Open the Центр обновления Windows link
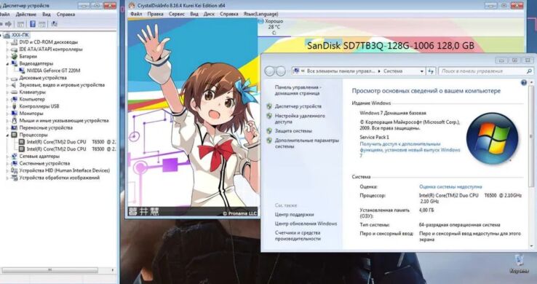Screen dimensions: 537x284 (x=306, y=224)
